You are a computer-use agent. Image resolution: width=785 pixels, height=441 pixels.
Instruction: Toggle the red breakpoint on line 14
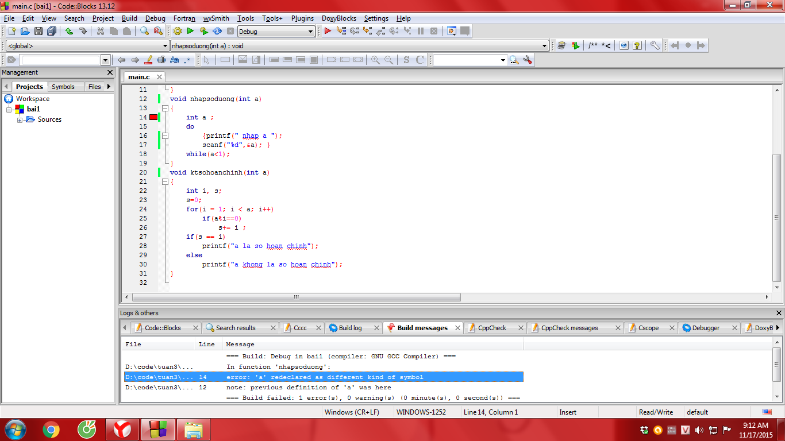[153, 117]
